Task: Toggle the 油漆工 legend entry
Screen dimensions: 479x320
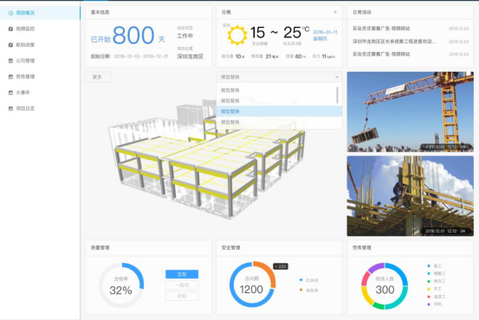Action: pos(437,297)
